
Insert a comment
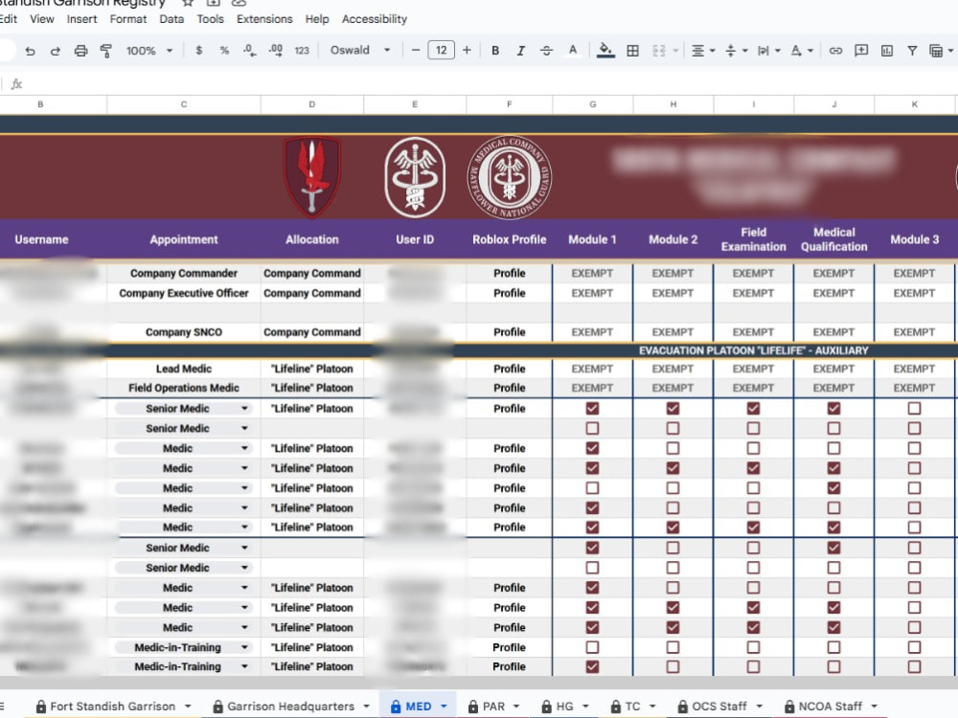click(x=861, y=51)
